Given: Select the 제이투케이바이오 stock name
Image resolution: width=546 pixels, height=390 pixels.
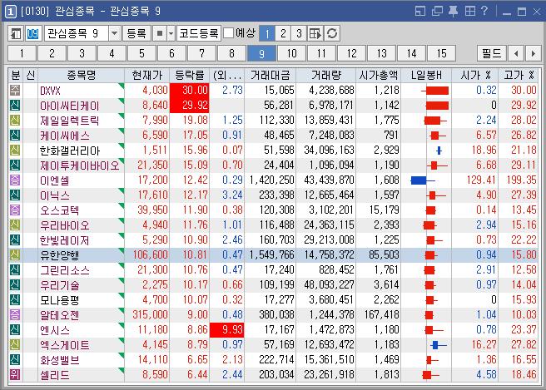Looking at the screenshot, I should coord(80,165).
